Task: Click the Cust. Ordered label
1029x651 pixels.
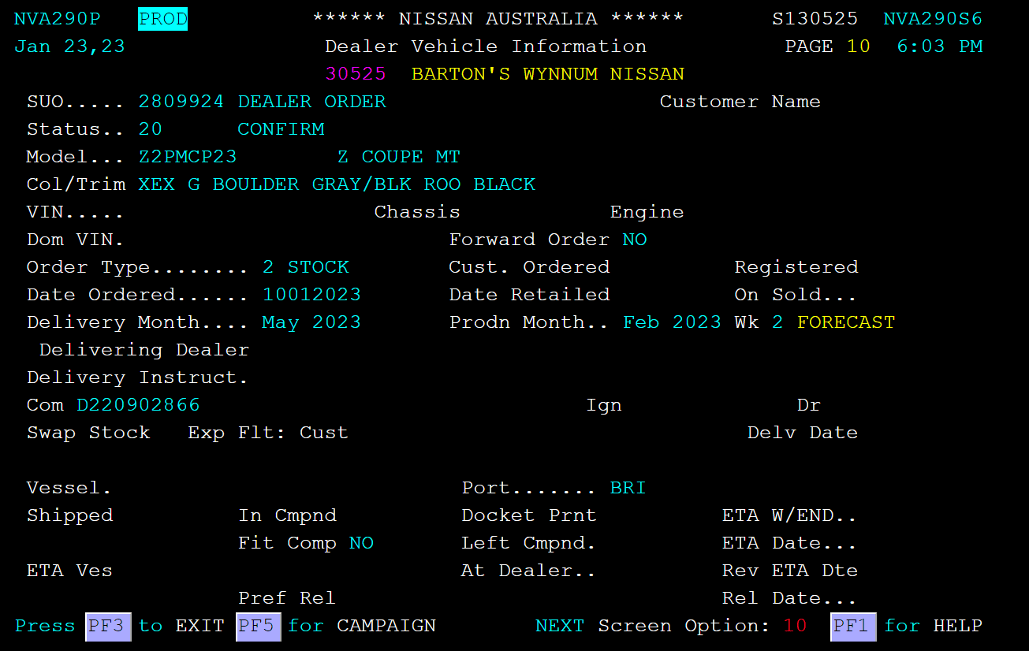Action: [529, 267]
